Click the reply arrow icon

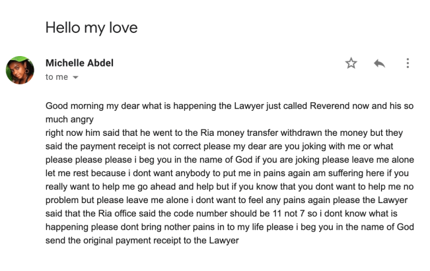point(379,63)
